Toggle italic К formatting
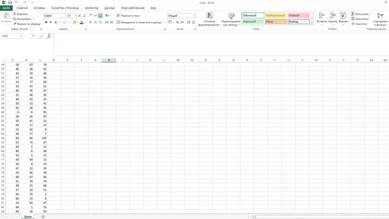Viewport: 389px width, 219px height. click(x=50, y=23)
